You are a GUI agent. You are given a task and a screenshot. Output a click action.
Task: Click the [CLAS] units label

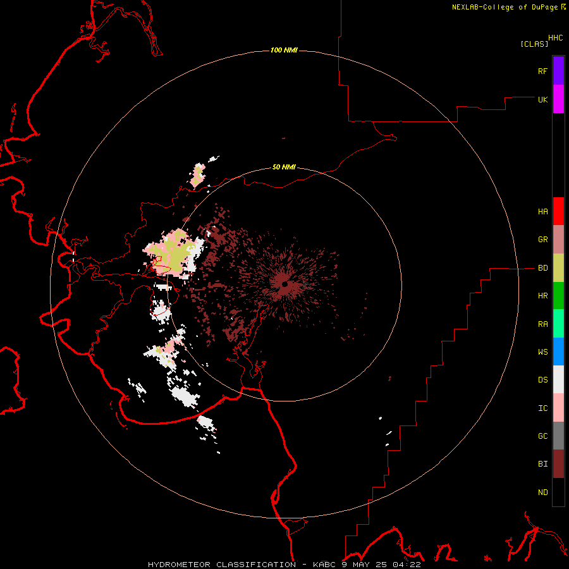click(x=534, y=44)
